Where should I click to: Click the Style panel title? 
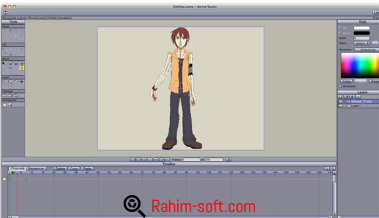pos(363,22)
